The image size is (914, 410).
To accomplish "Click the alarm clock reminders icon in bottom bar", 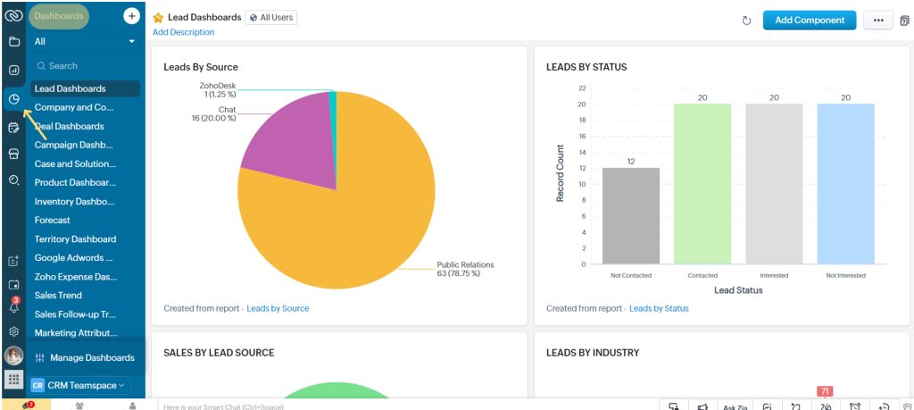I will point(855,406).
